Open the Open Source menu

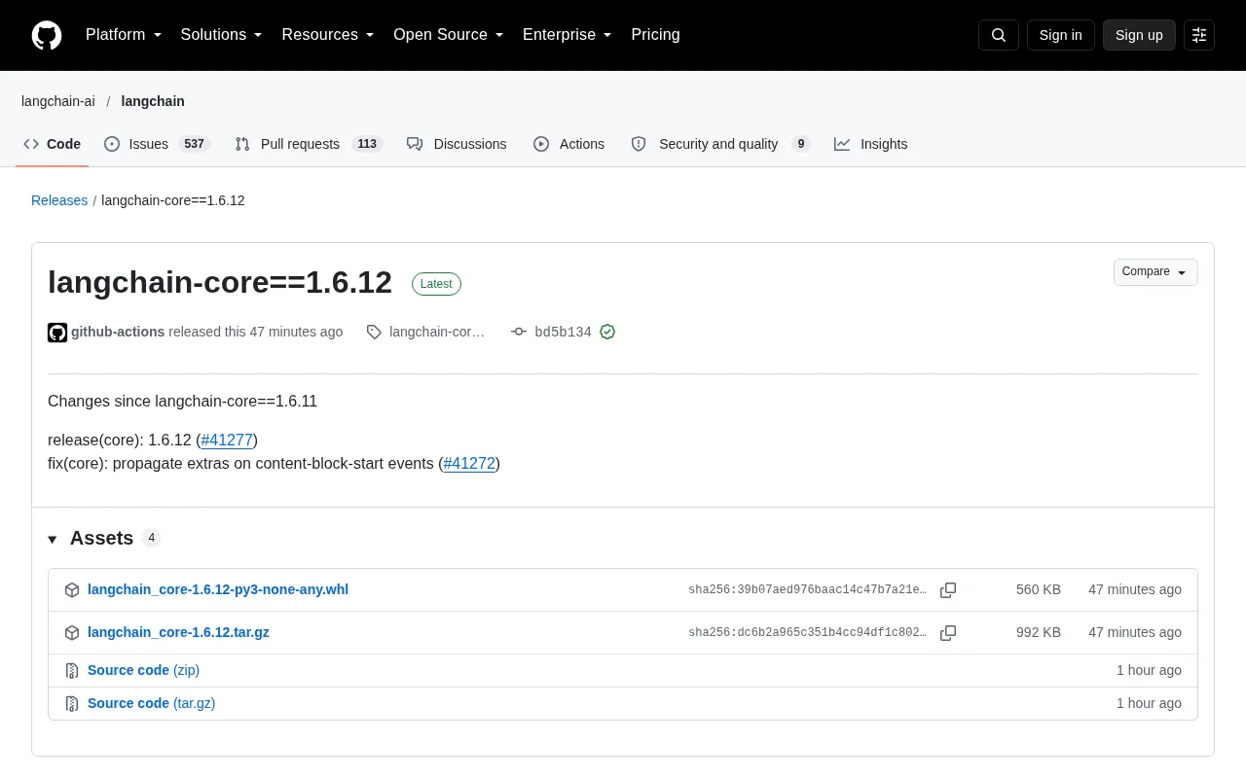point(449,35)
